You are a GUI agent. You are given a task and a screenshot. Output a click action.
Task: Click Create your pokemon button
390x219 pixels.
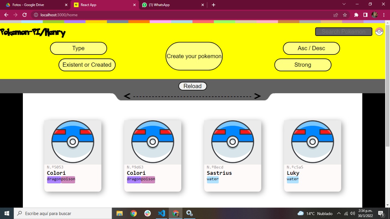coord(194,56)
